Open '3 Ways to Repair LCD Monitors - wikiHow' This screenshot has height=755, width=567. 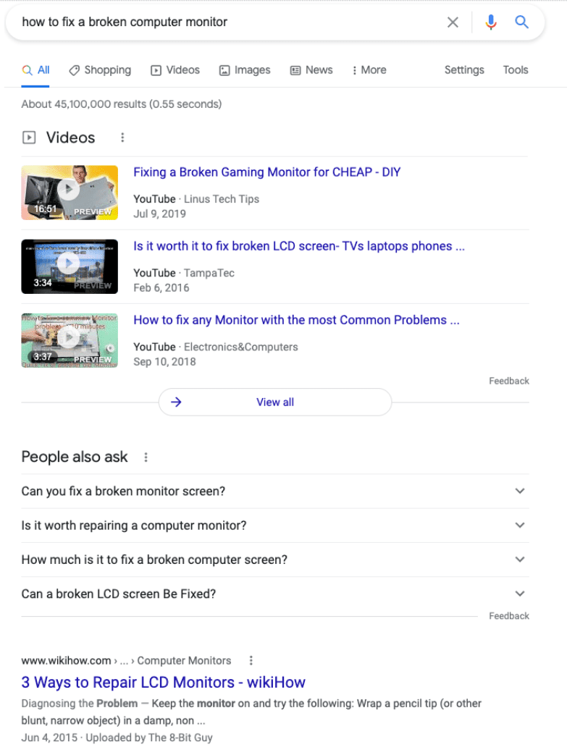(164, 683)
